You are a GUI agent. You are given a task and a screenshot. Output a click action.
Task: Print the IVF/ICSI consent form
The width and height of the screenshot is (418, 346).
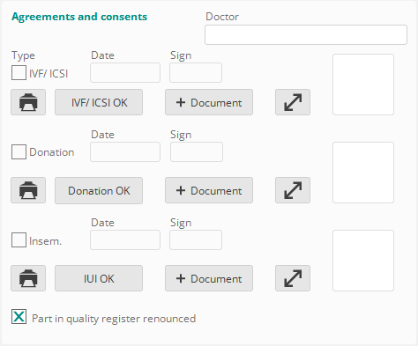pos(28,102)
